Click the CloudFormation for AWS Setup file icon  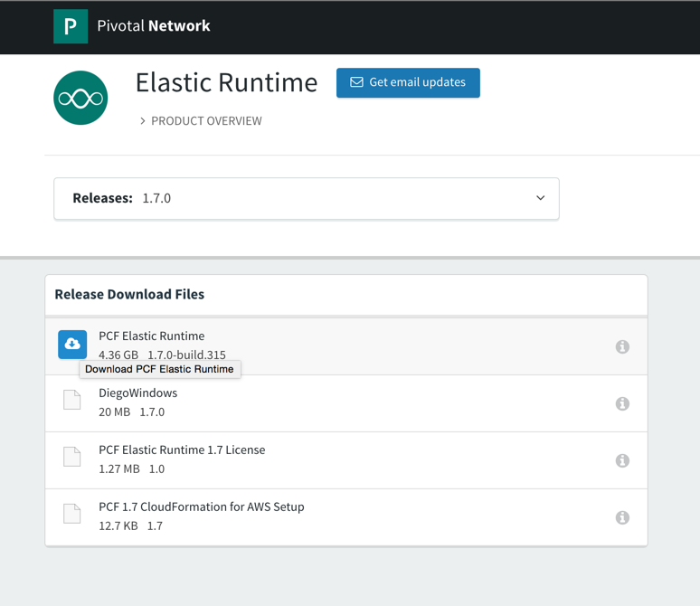coord(72,515)
